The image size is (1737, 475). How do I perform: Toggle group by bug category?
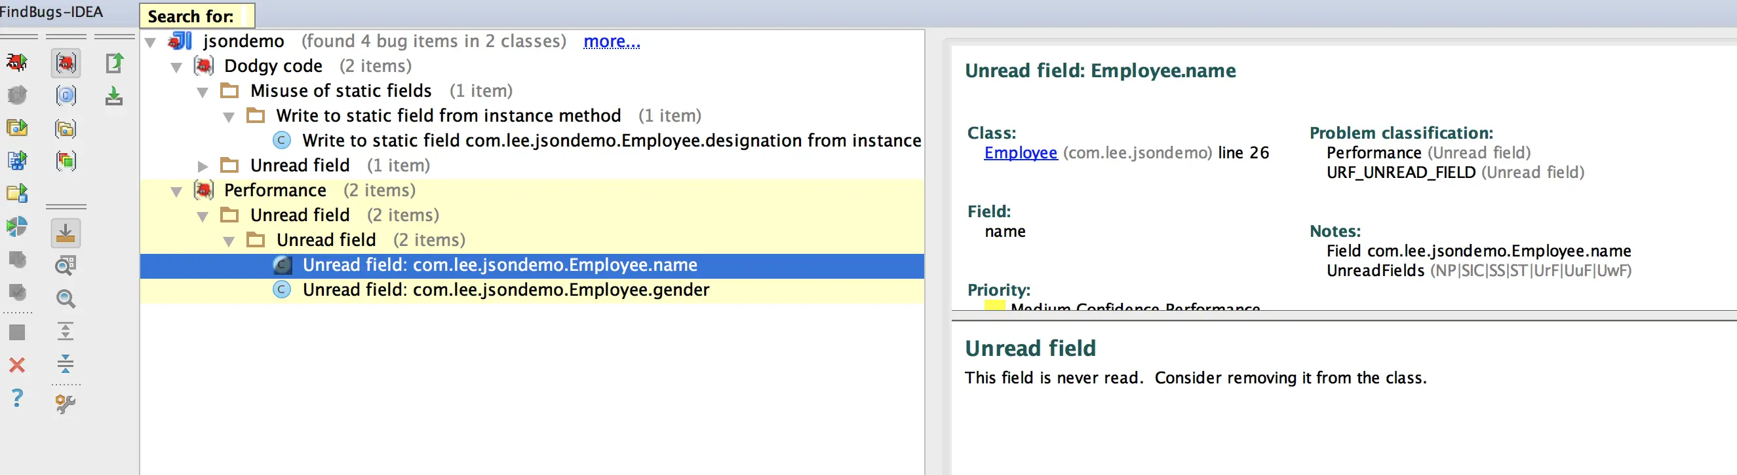pos(66,63)
